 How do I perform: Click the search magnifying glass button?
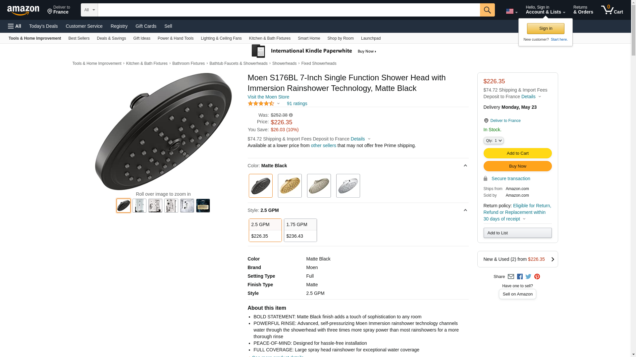tap(487, 10)
